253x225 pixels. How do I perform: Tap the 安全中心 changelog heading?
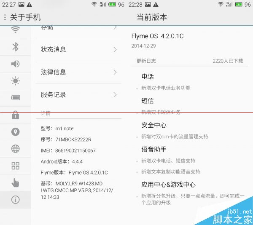tap(154, 125)
